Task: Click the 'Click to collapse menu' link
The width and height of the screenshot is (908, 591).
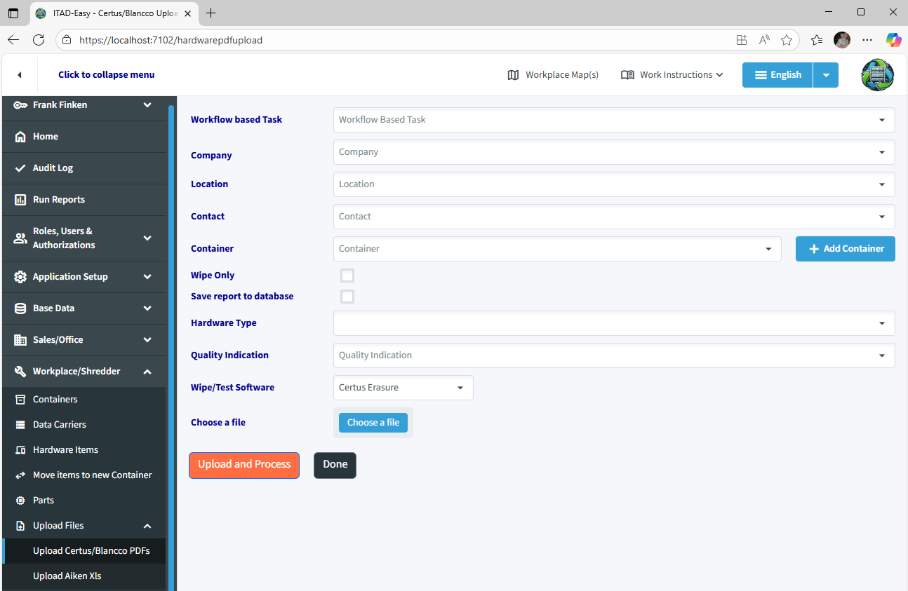Action: coord(107,75)
